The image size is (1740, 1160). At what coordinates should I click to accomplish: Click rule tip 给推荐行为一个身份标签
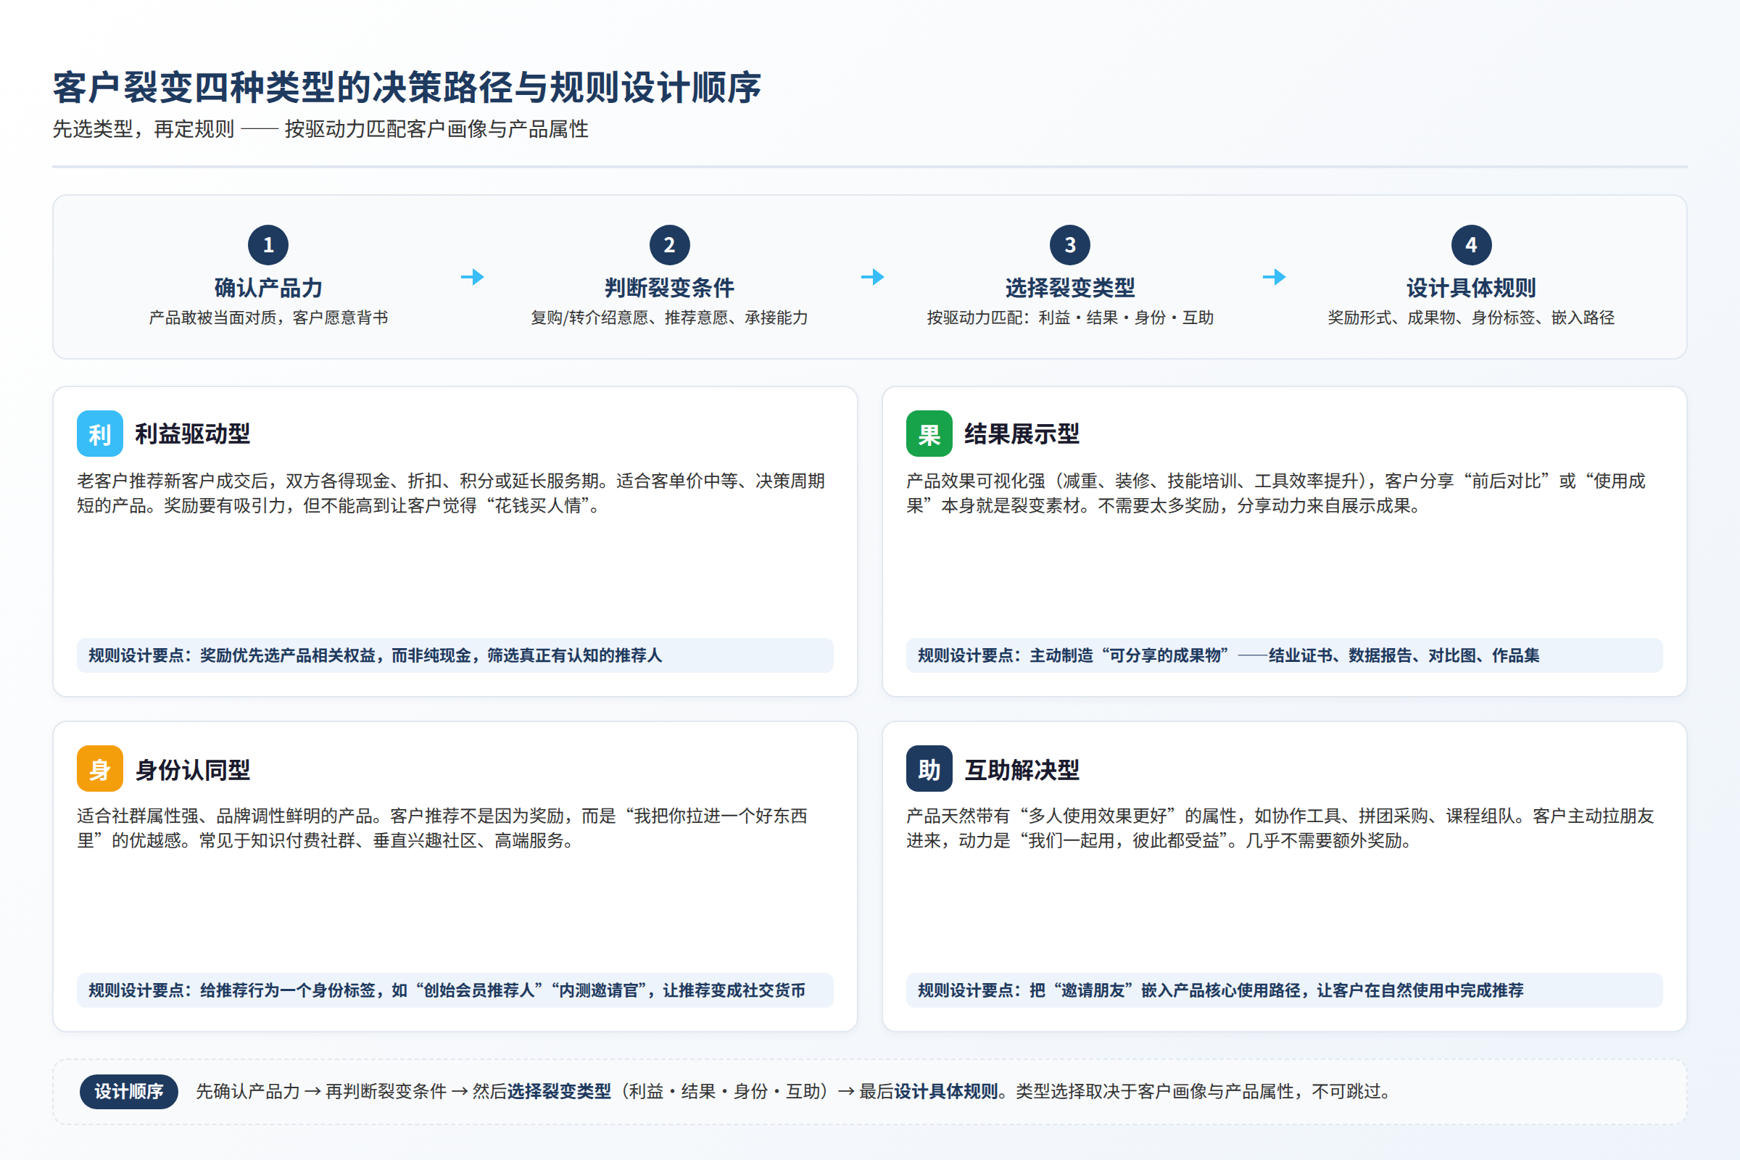tap(455, 990)
